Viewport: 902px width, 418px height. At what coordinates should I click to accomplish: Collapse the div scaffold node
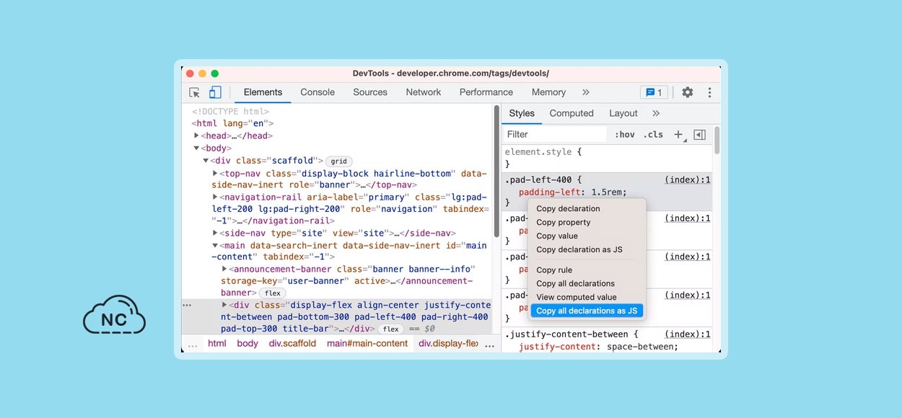point(206,161)
